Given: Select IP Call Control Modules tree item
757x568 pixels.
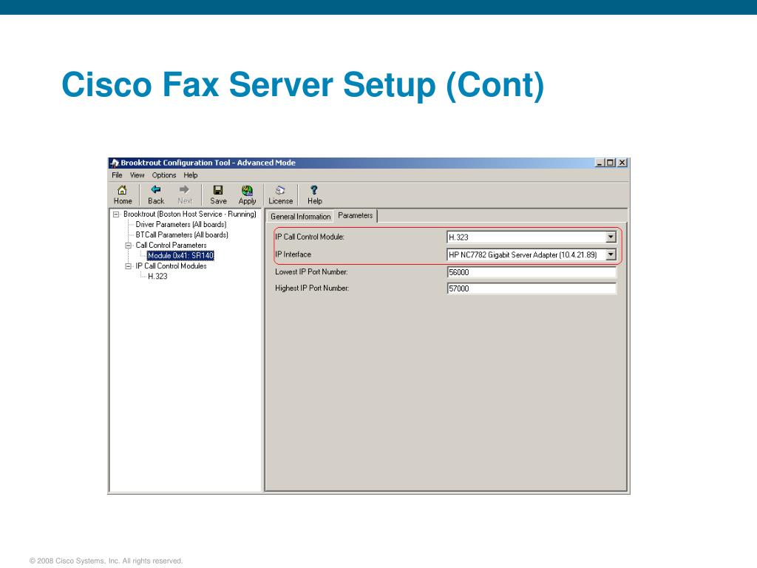Looking at the screenshot, I should pos(171,266).
